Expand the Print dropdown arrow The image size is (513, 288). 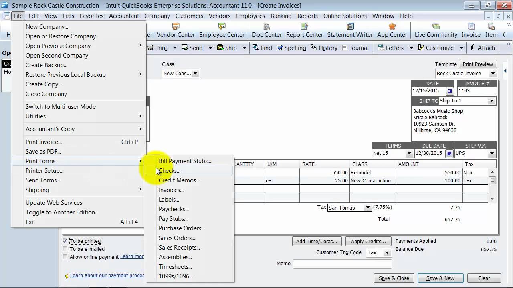175,48
